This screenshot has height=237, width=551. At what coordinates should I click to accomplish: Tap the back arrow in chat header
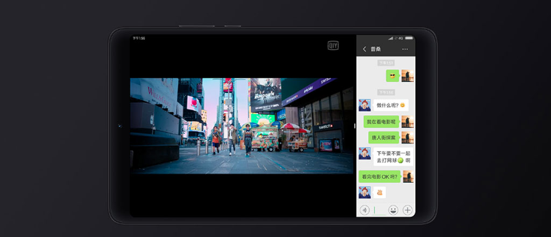[x=364, y=49]
